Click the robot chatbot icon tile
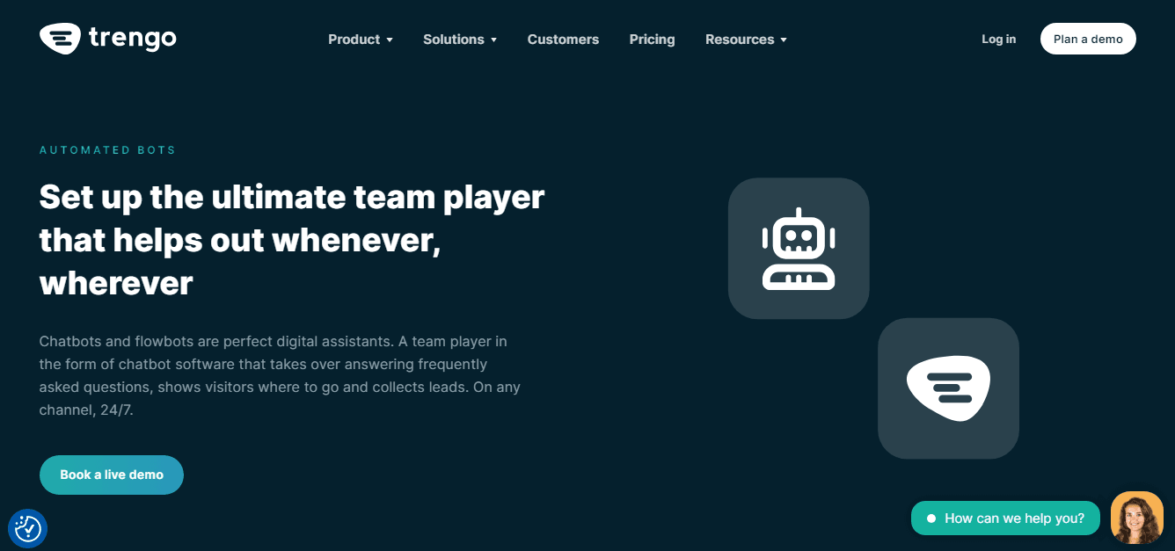The image size is (1175, 551). coord(799,249)
